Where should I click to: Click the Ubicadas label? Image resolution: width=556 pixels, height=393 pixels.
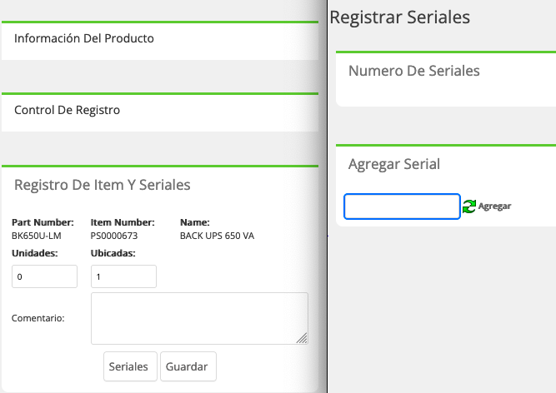pos(113,253)
